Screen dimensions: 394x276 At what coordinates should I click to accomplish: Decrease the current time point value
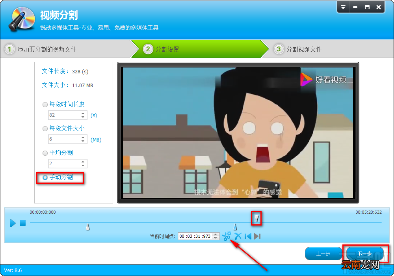[x=216, y=238]
